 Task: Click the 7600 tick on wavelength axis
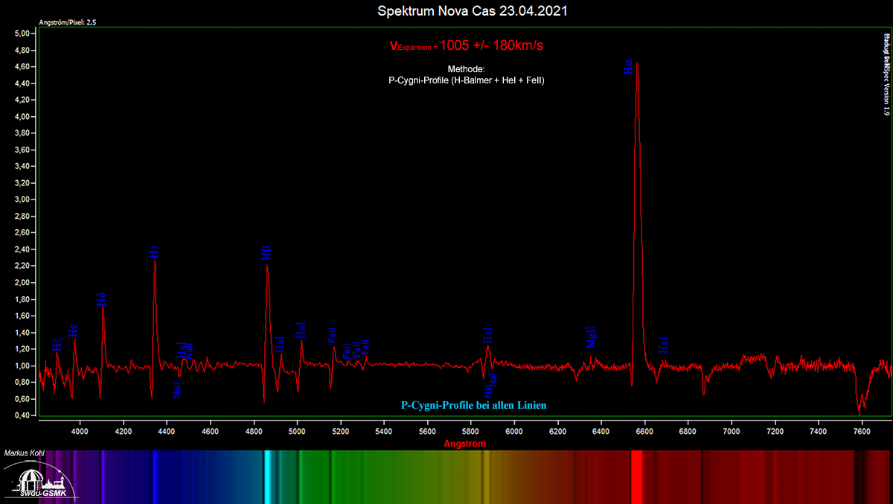pyautogui.click(x=862, y=431)
